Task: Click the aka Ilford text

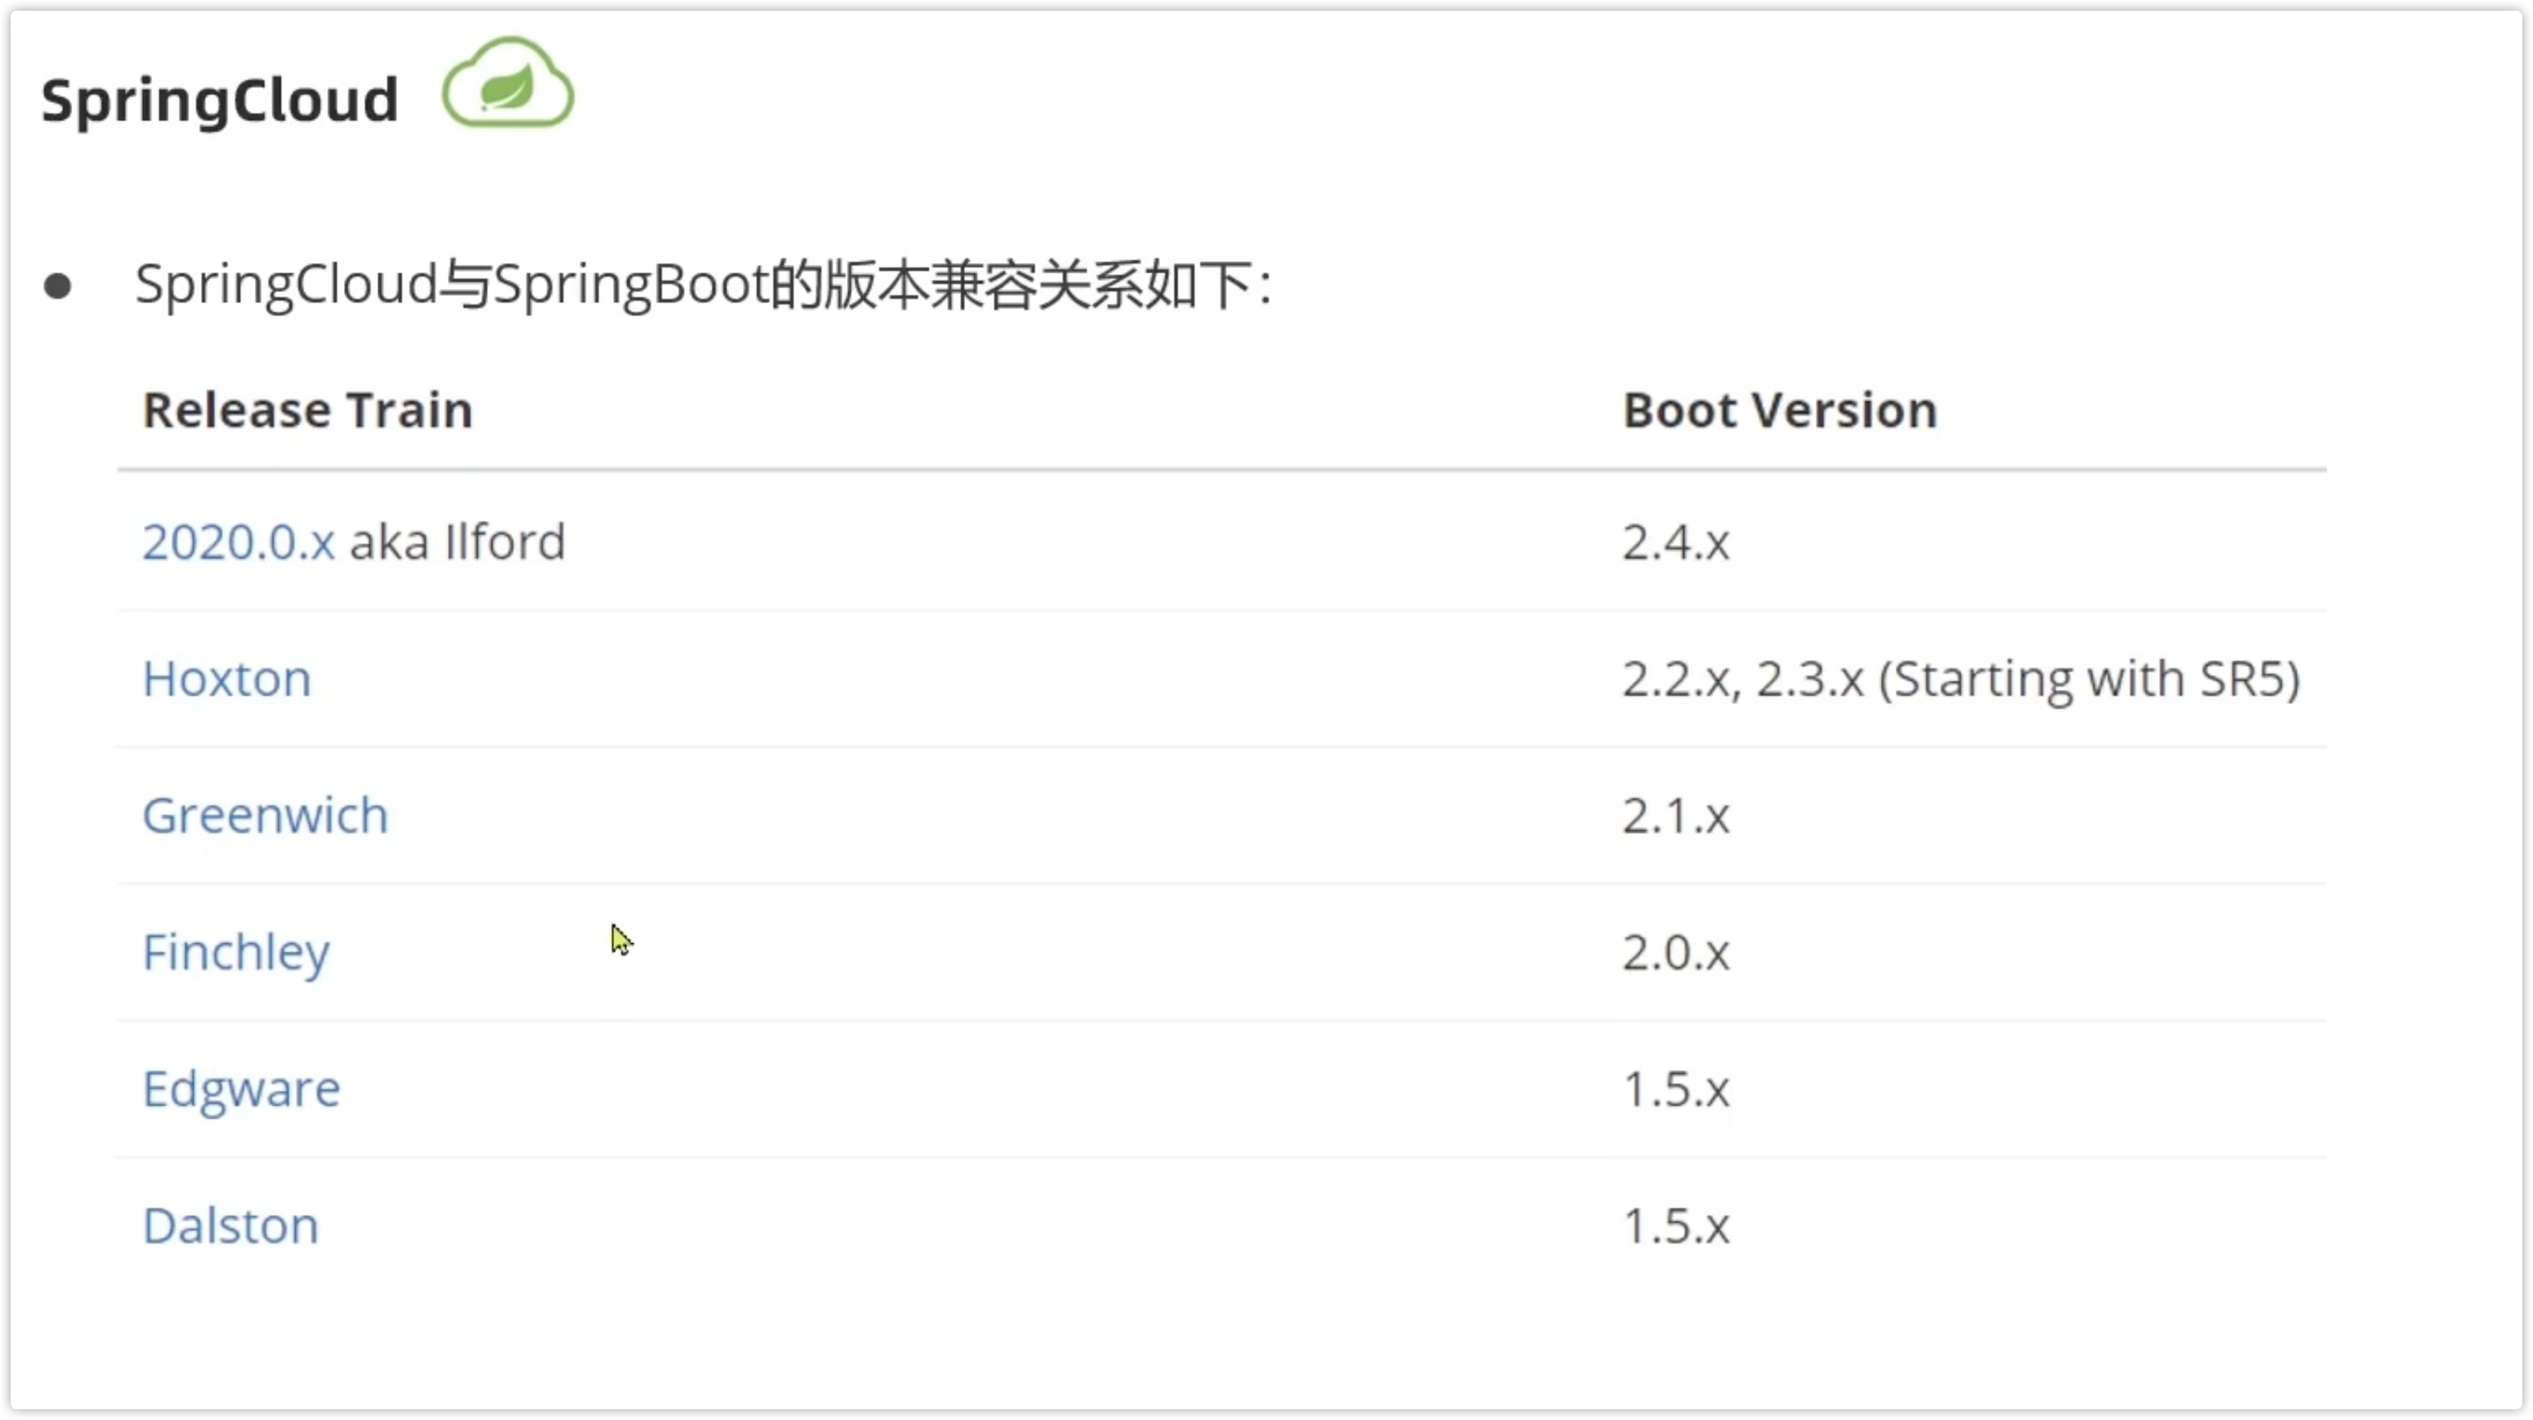Action: click(x=458, y=542)
